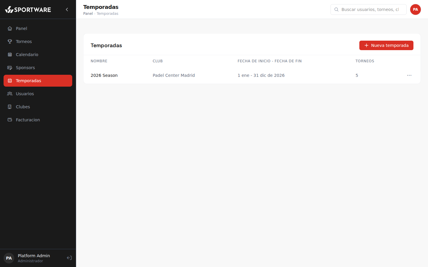Screen dimensions: 428x267
Task: Go to the Torneos section
Action: coord(38,42)
